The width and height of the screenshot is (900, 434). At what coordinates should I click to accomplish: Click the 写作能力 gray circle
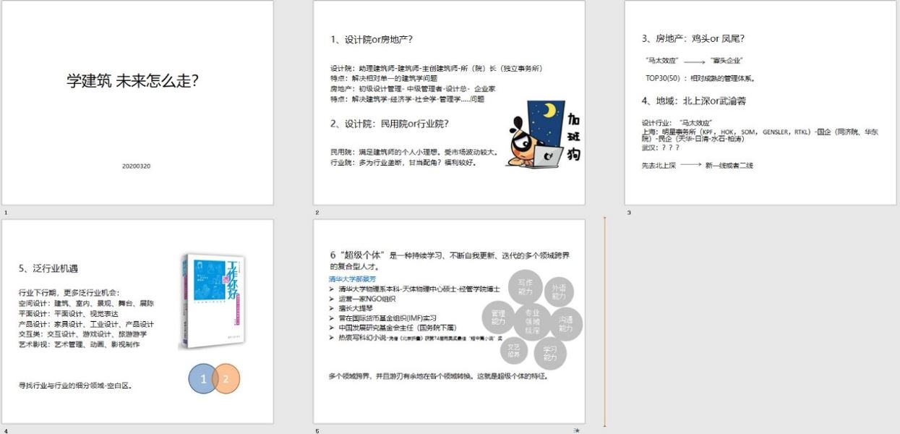tap(526, 287)
